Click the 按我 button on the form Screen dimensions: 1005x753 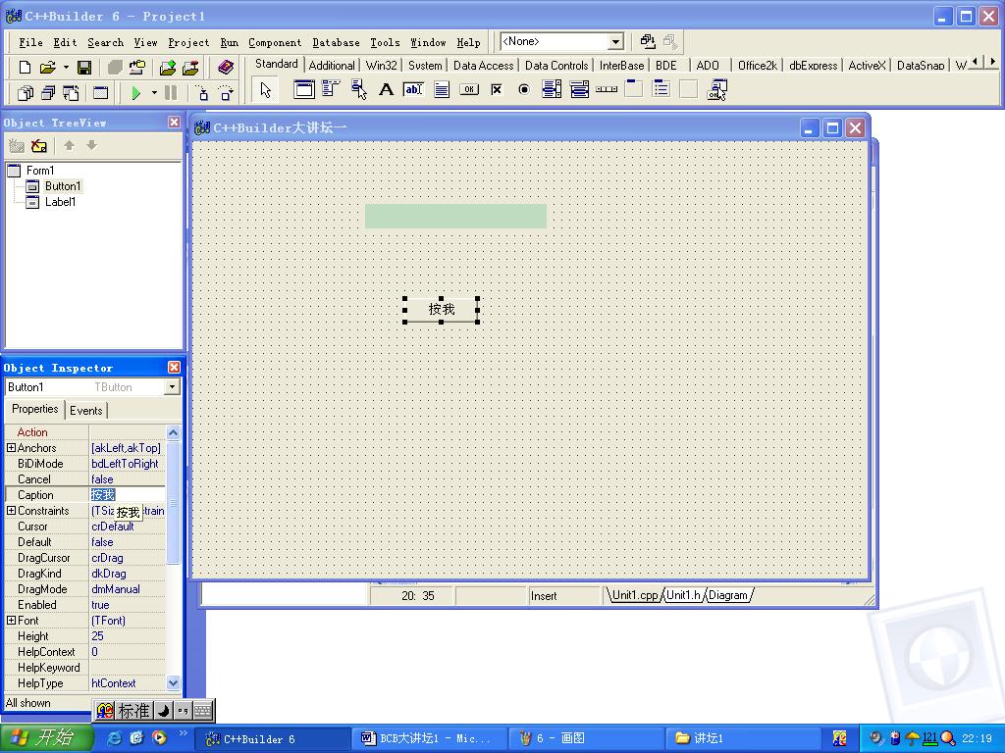coord(441,310)
